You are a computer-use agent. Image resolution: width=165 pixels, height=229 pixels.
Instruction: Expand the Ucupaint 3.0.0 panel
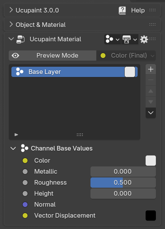11,10
